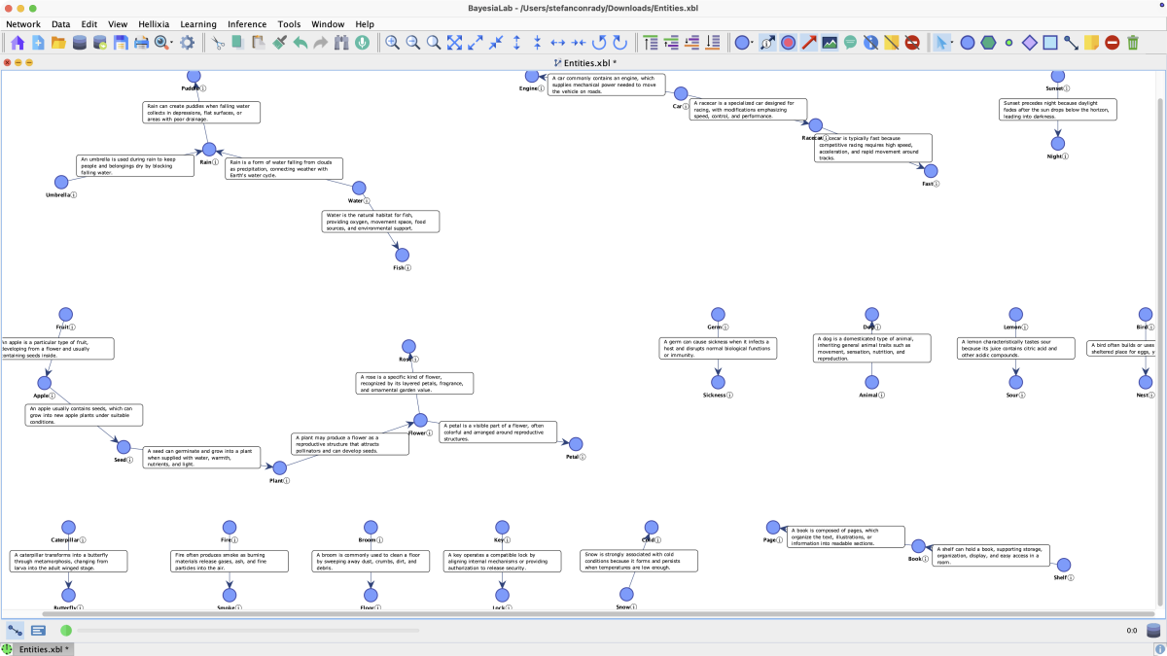Switch to validation mode icon
1167x656 pixels.
(39, 630)
